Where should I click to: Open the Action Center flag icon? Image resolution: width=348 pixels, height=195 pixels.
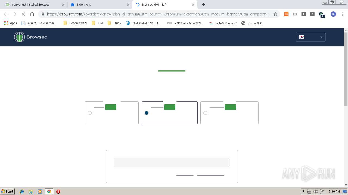click(x=322, y=191)
